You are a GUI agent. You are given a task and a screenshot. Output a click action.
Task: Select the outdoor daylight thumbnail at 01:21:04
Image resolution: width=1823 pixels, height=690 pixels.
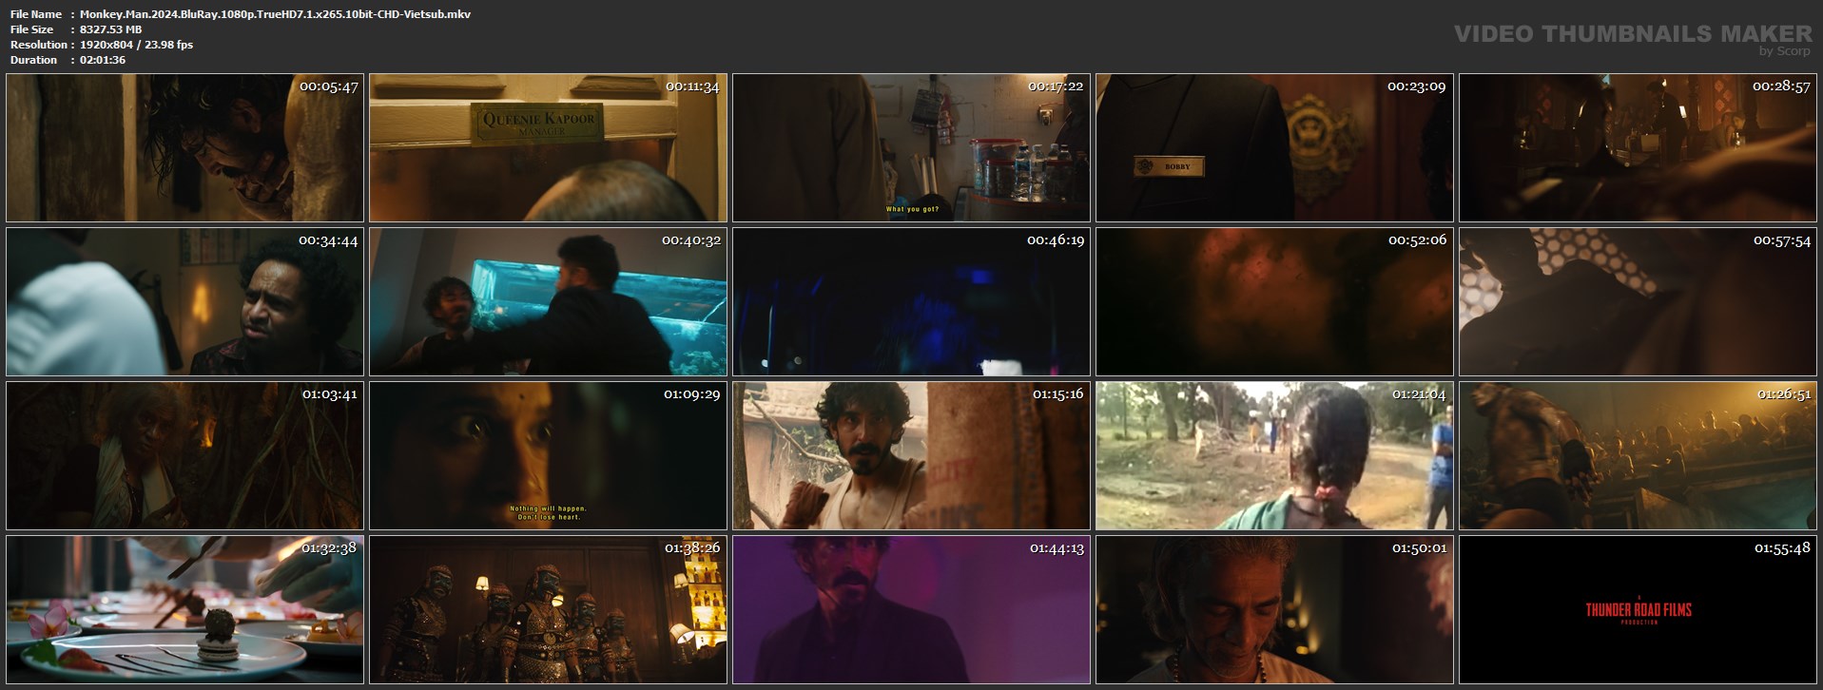[1274, 455]
